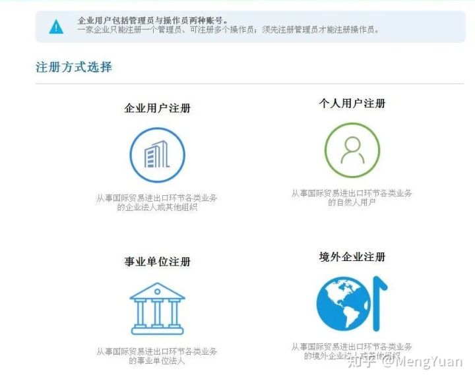475x383 pixels.
Task: Click the personal user silhouette icon
Action: pyautogui.click(x=352, y=150)
